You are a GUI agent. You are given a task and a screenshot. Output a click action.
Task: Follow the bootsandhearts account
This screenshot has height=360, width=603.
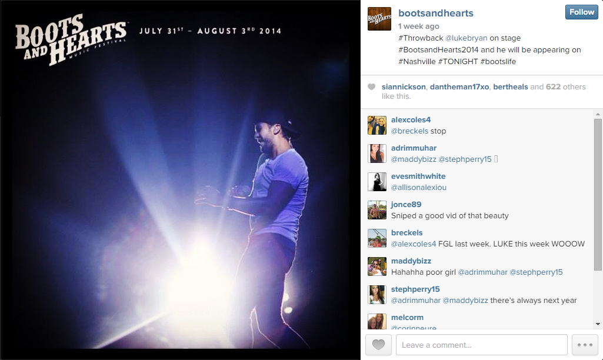[581, 12]
